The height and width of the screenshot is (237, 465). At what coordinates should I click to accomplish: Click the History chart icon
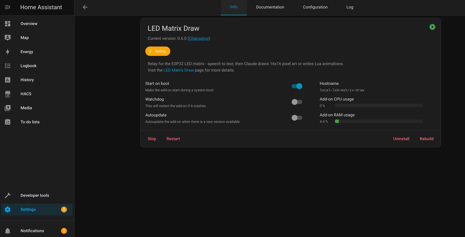[x=8, y=80]
